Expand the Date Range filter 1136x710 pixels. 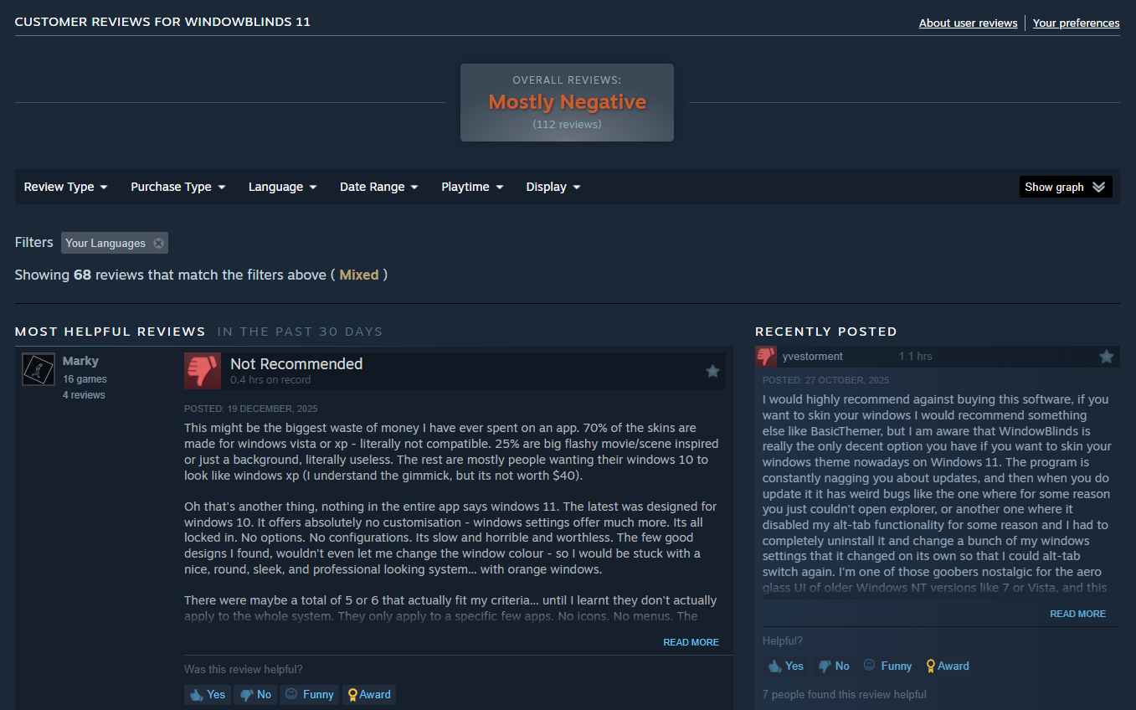378,187
